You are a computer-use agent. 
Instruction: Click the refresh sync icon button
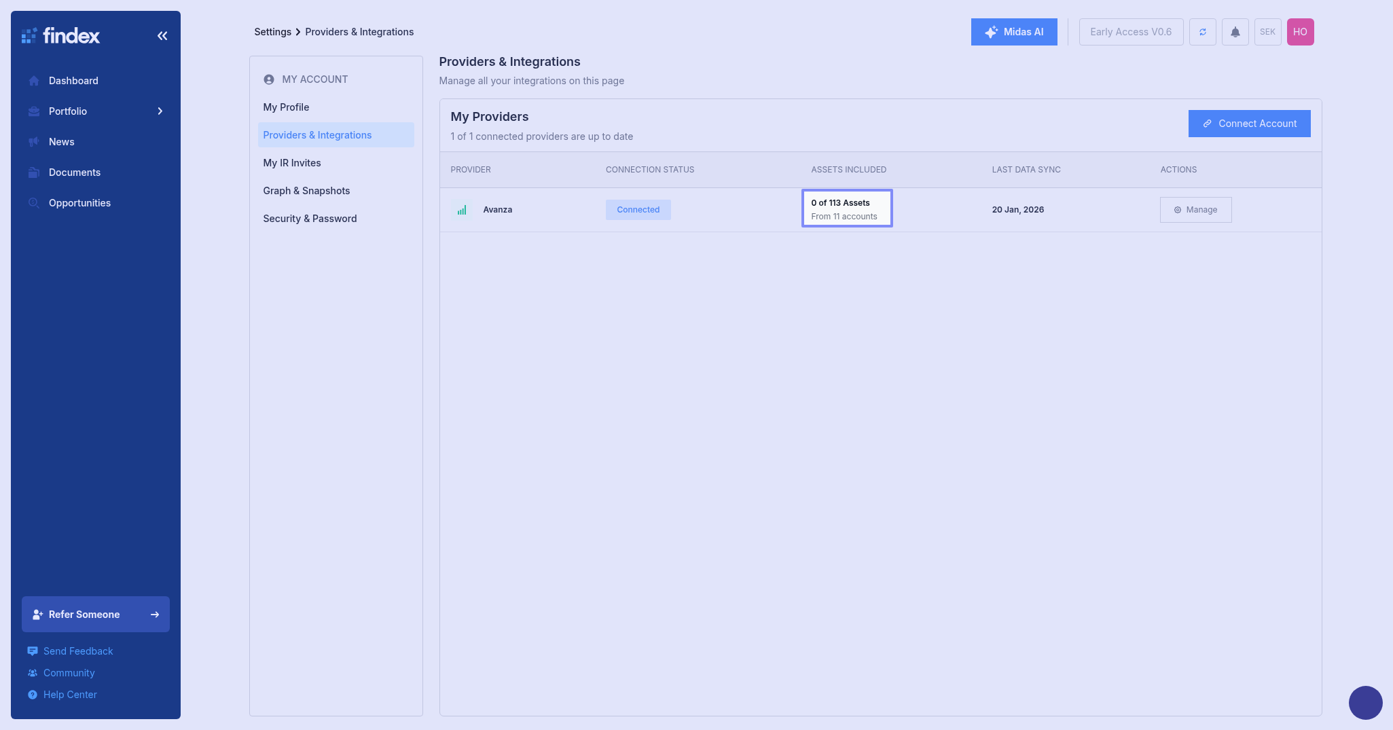1203,32
